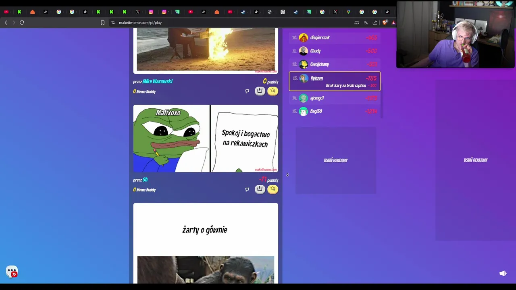The height and width of the screenshot is (290, 516).
Task: Switch to the Google Maps pin tab
Action: click(x=348, y=12)
